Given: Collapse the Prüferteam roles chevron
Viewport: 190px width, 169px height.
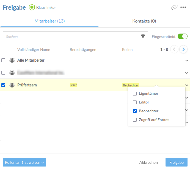Looking at the screenshot, I should tap(187, 85).
